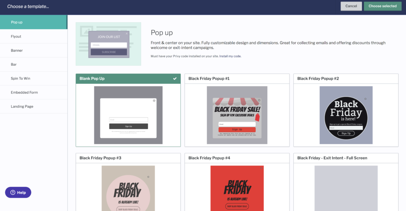406x211 pixels.
Task: Click the Black Friday Popup #3 title
Action: [x=100, y=158]
